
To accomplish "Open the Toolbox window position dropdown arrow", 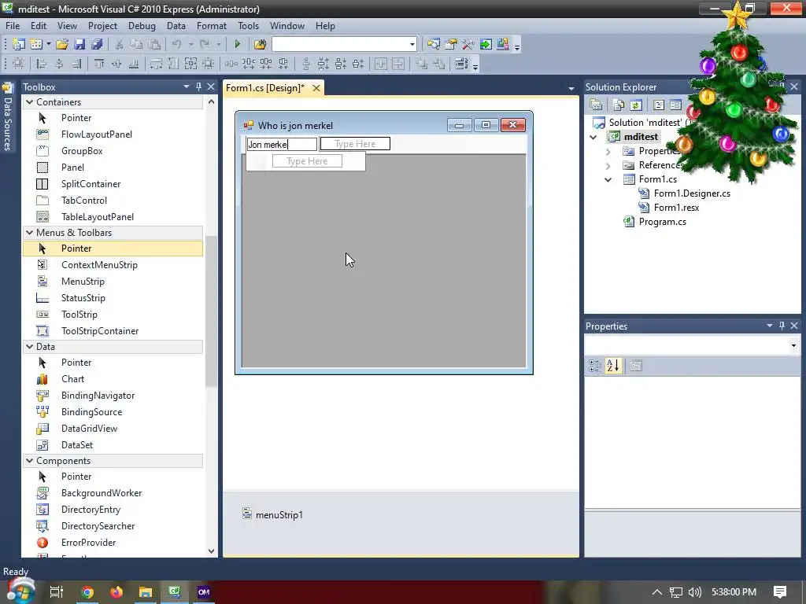I will tap(186, 87).
